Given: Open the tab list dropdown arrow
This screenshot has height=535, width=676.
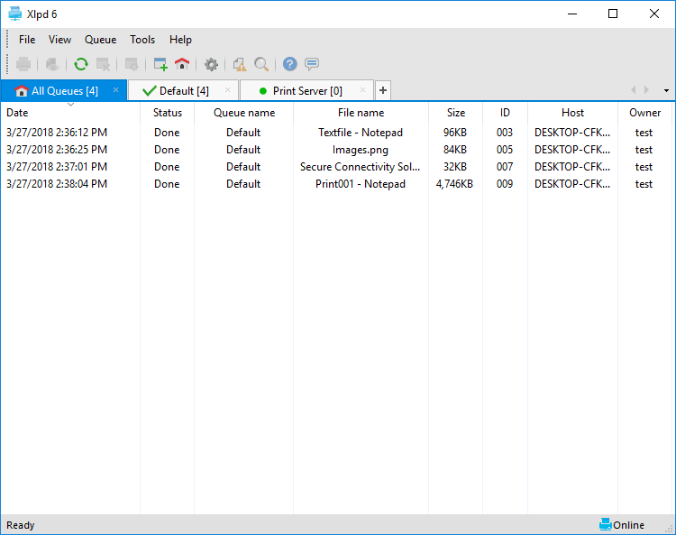Looking at the screenshot, I should (666, 90).
